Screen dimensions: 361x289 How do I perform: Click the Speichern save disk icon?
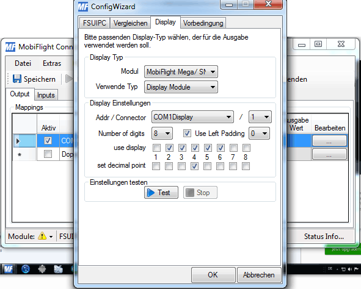coord(17,79)
